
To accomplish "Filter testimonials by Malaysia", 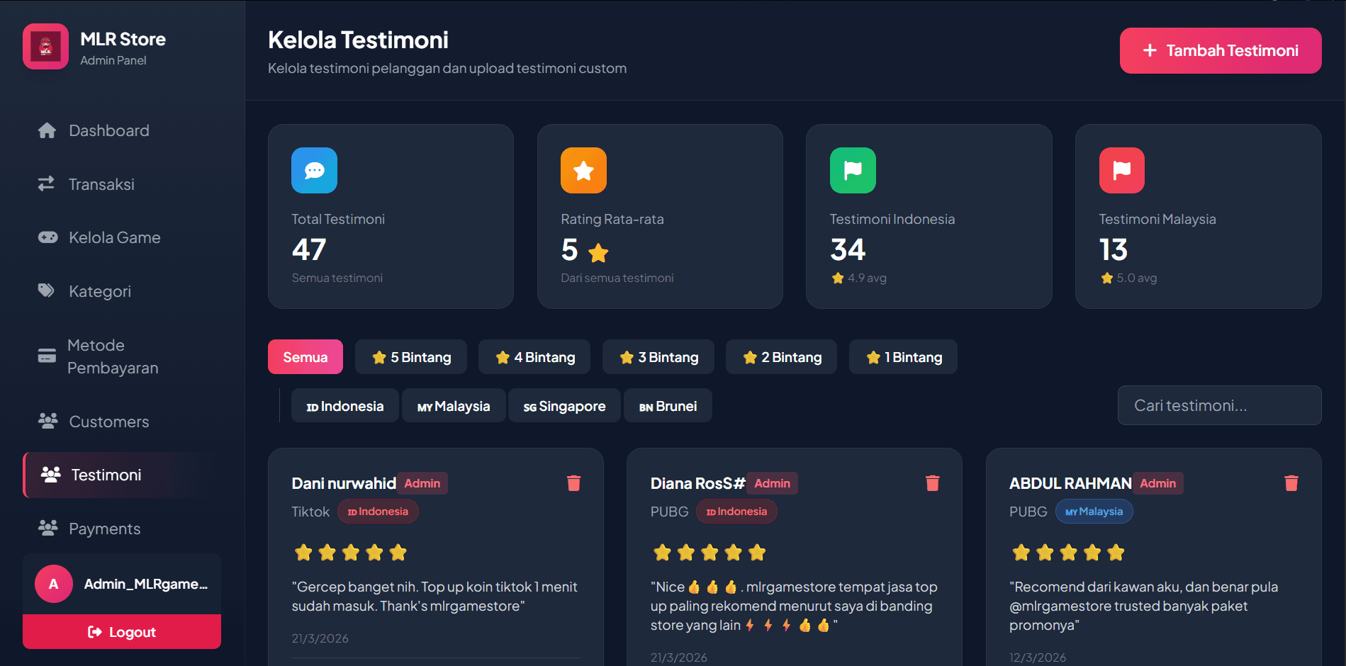I will (454, 406).
